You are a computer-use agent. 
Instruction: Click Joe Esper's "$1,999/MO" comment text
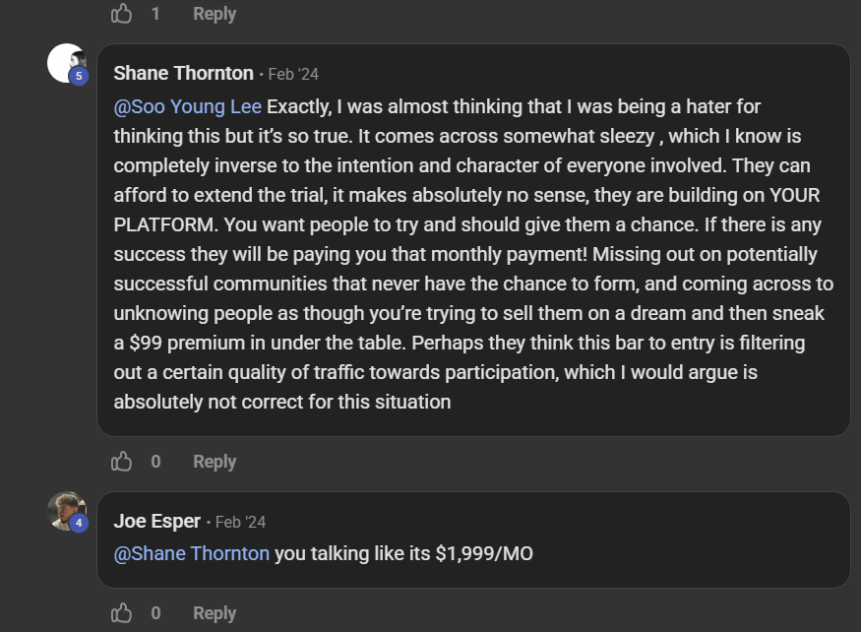(403, 553)
